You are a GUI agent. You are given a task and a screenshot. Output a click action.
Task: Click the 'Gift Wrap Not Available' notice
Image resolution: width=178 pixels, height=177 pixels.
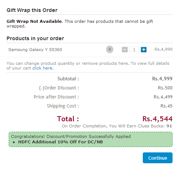pyautogui.click(x=80, y=24)
